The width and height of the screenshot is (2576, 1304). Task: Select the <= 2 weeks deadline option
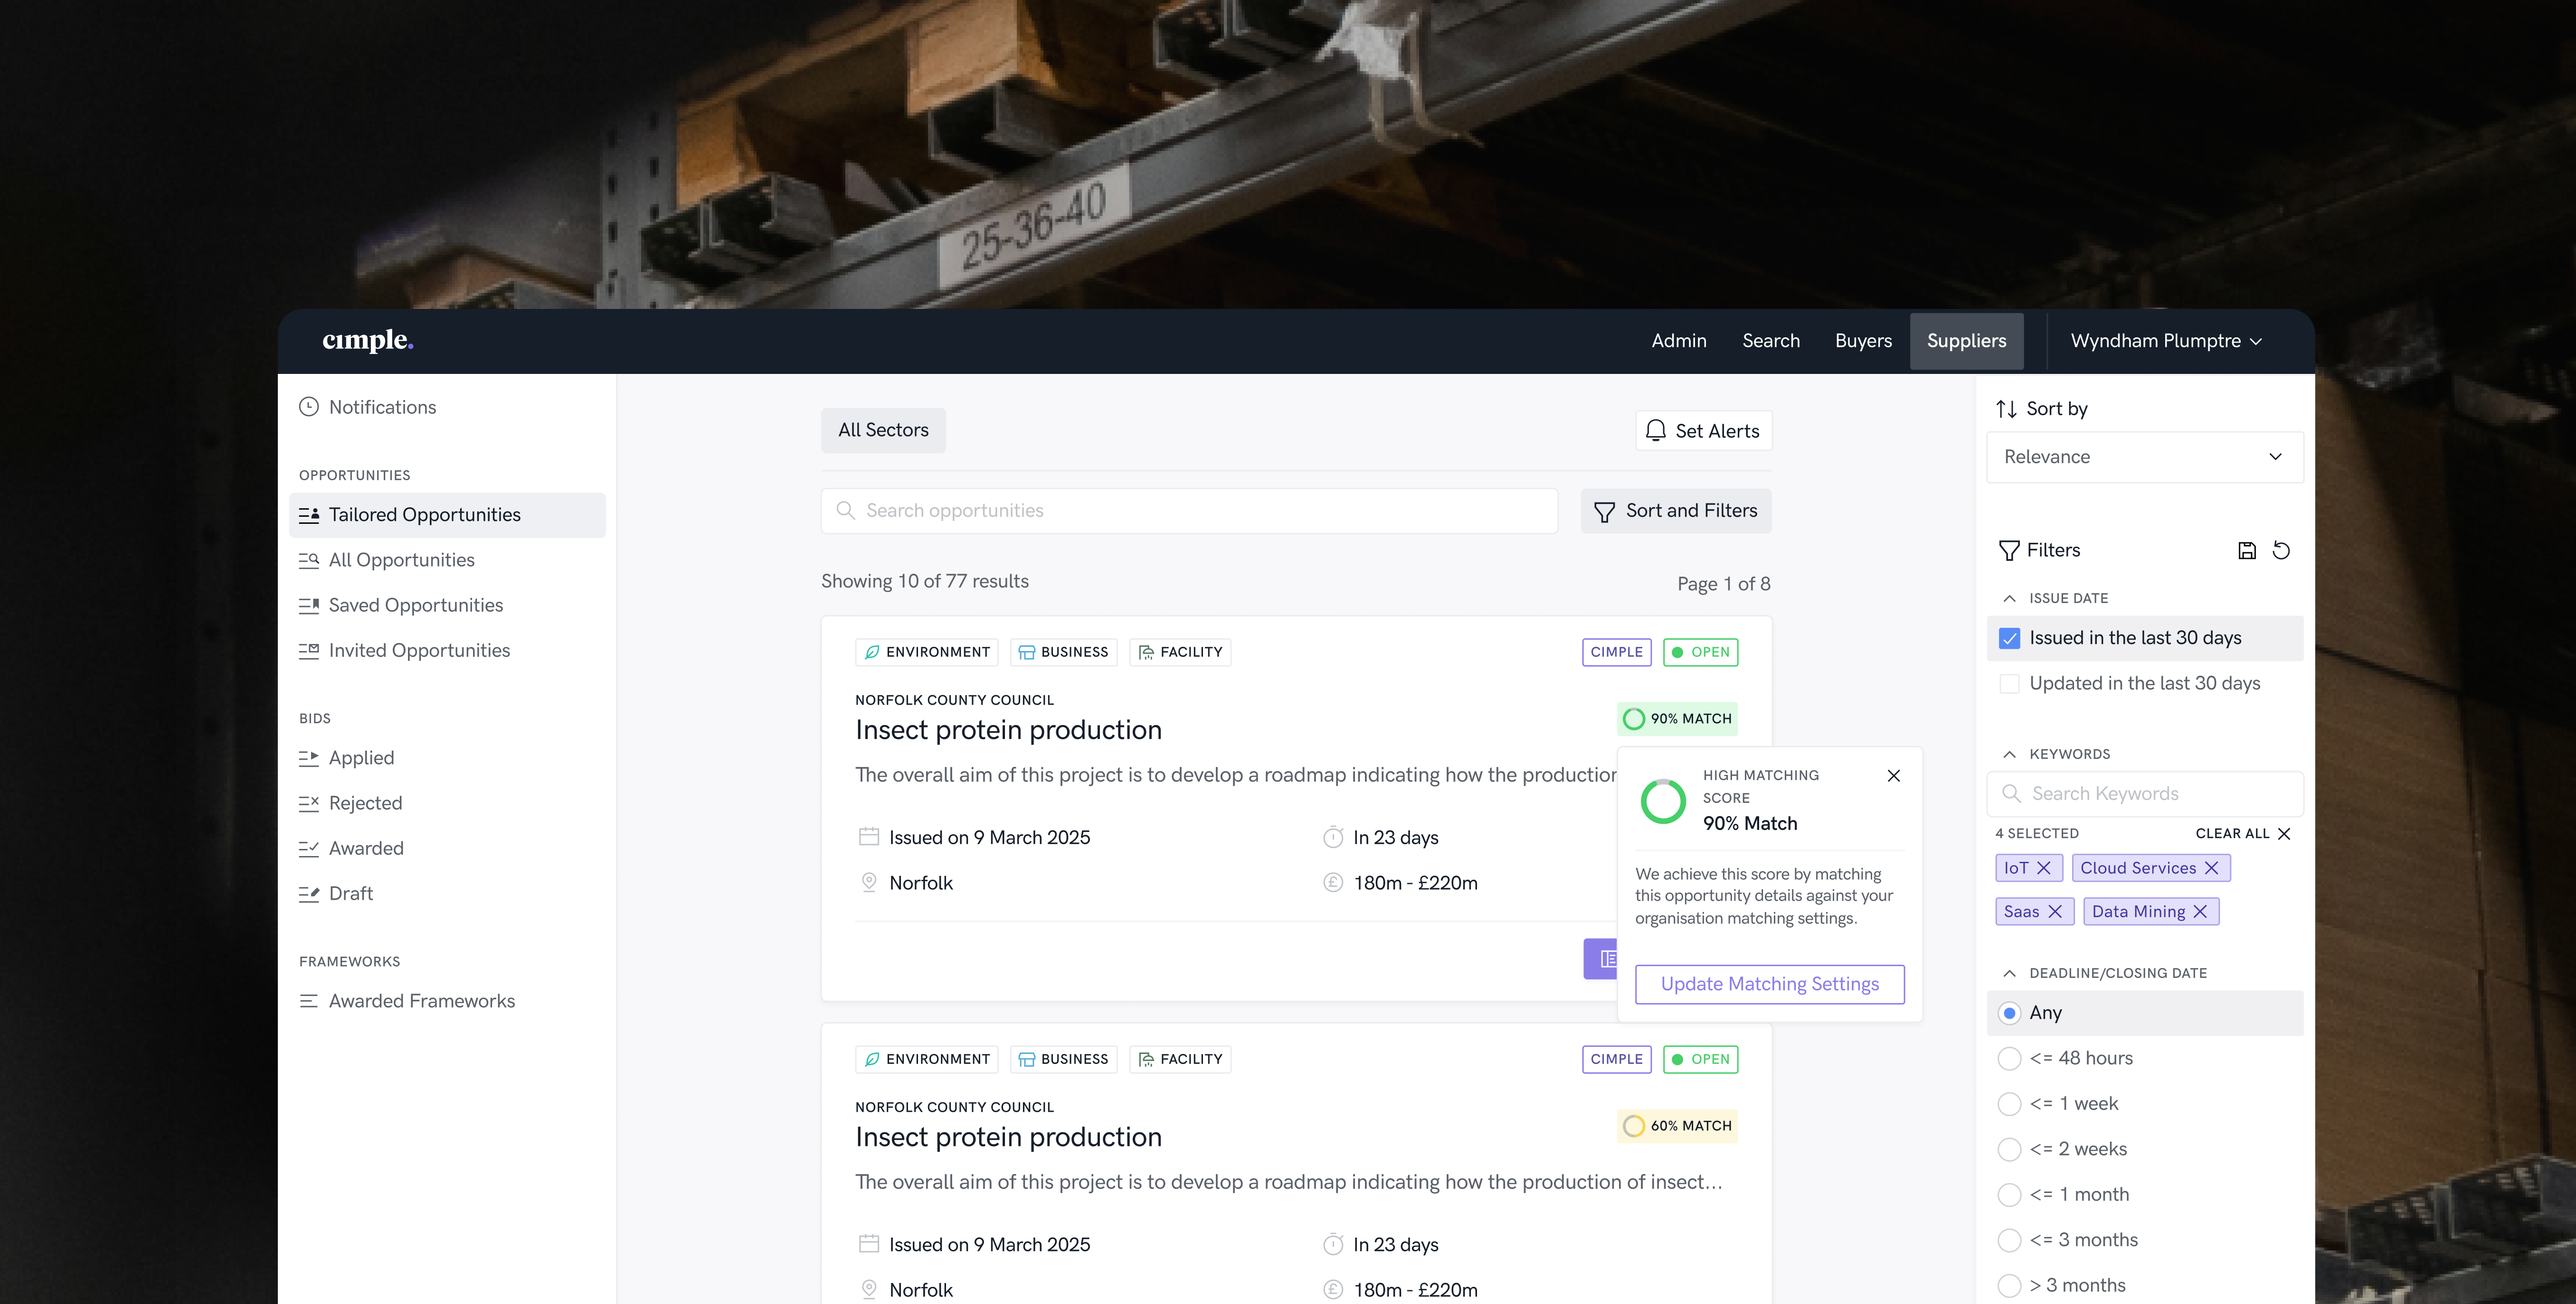[x=2009, y=1149]
